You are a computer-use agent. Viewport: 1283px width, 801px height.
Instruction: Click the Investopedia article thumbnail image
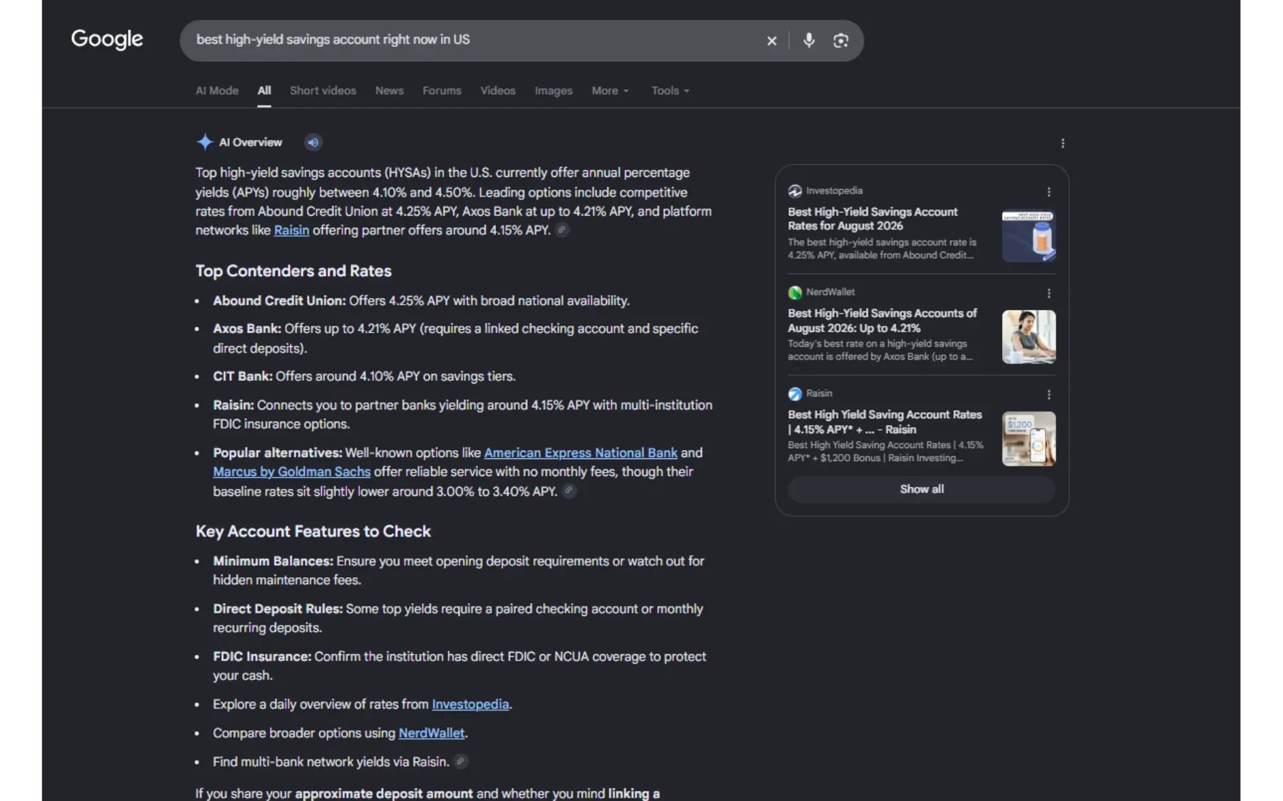tap(1029, 236)
